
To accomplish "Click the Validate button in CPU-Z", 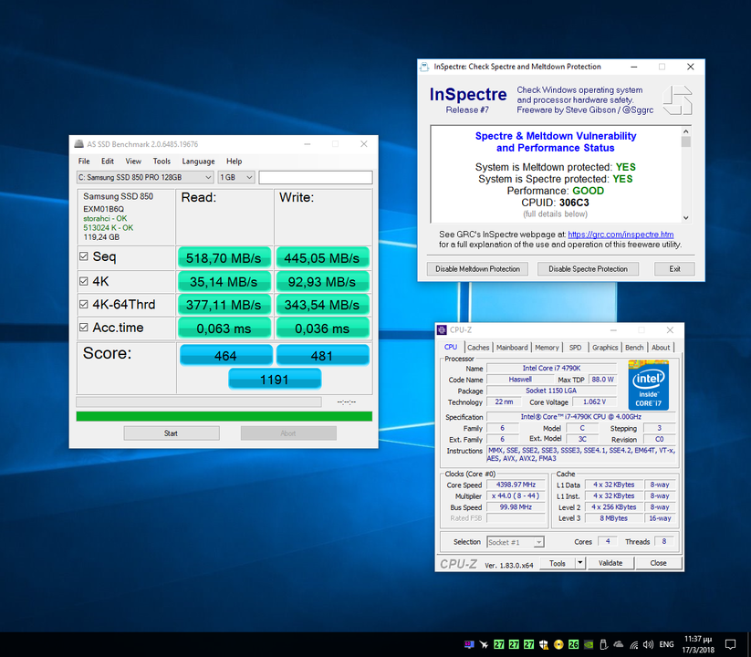I will click(x=610, y=563).
